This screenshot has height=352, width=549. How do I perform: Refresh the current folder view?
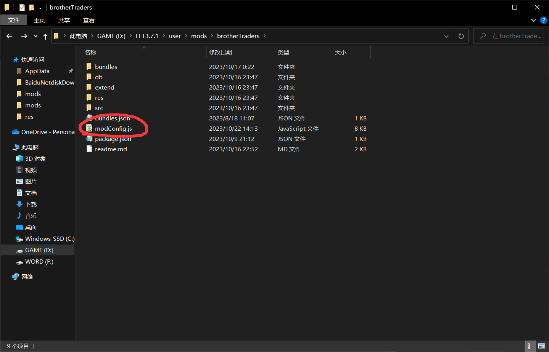click(461, 36)
